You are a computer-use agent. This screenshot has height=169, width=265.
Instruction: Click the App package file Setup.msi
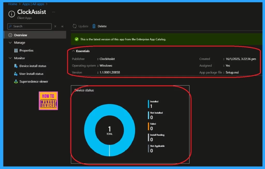pos(232,72)
